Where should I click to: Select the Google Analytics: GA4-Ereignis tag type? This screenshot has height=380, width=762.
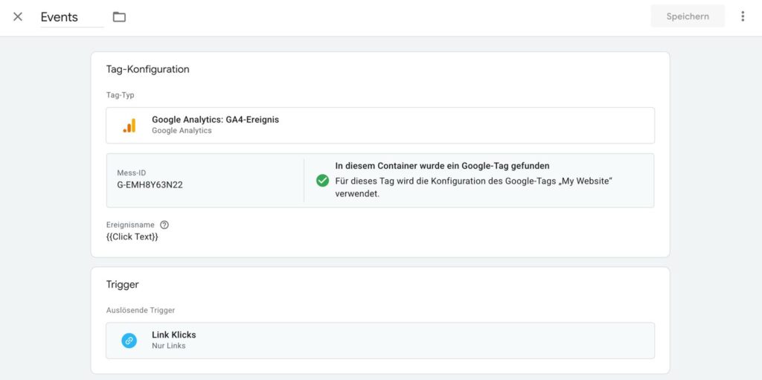[x=380, y=126]
